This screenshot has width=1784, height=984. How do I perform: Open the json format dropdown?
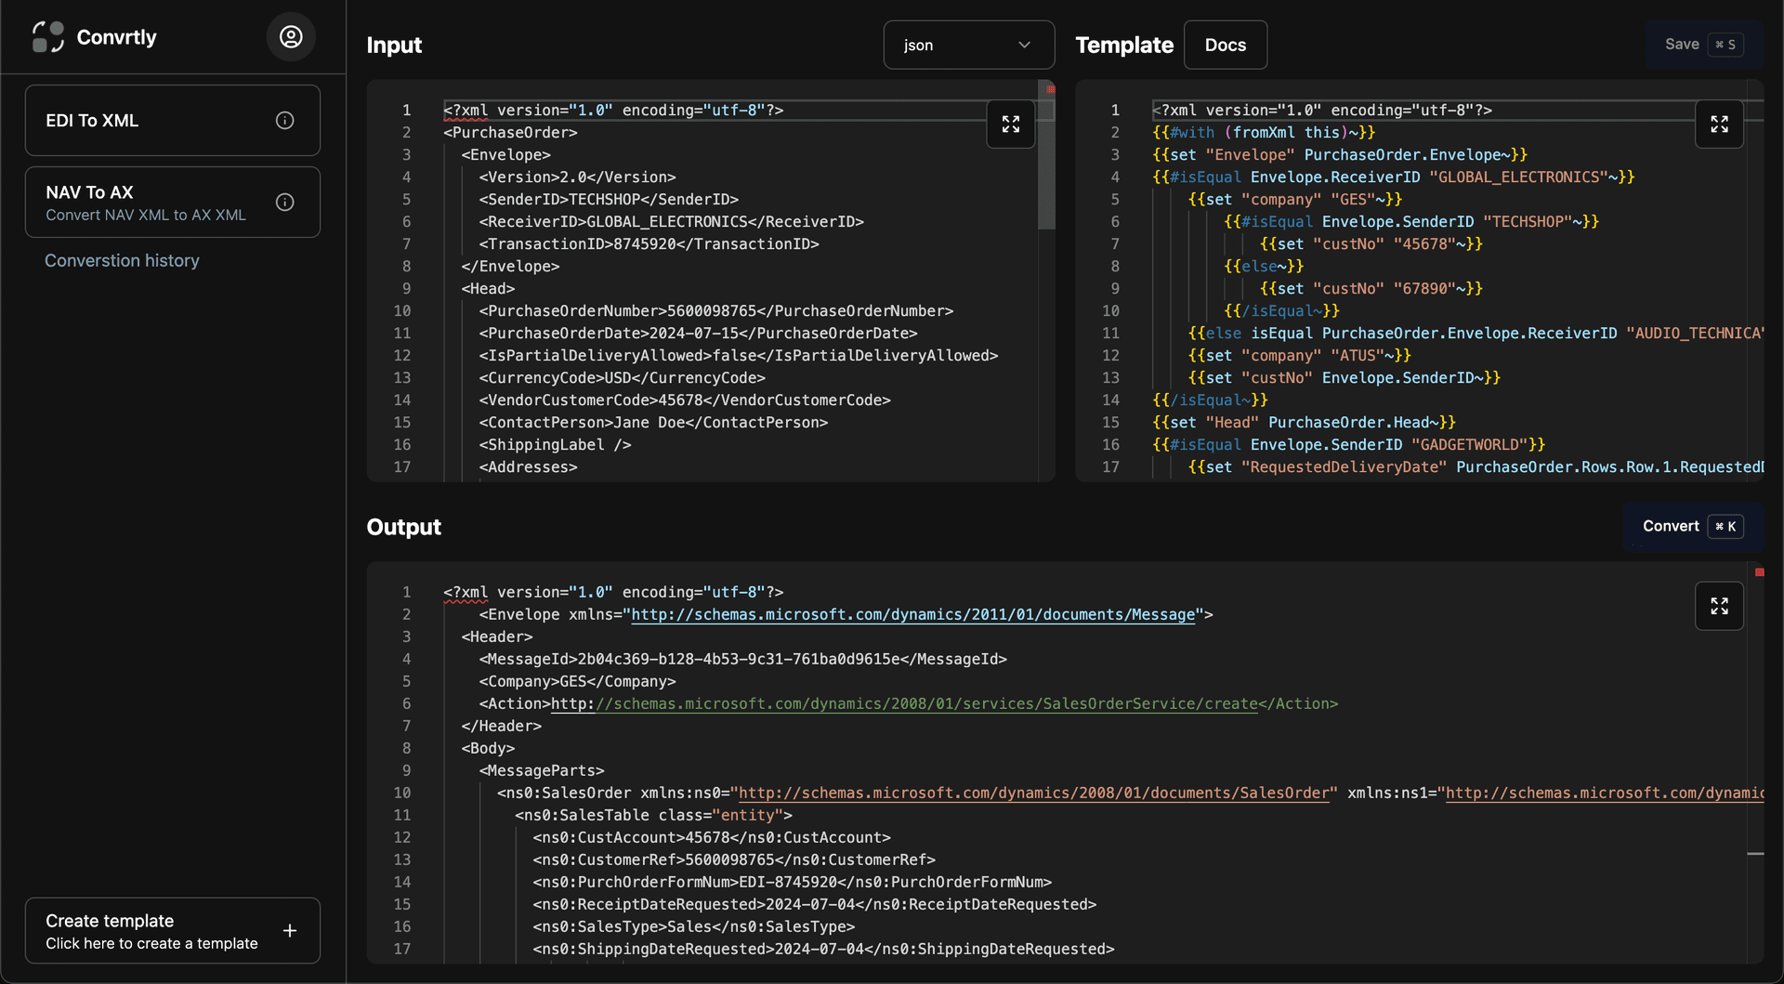968,45
